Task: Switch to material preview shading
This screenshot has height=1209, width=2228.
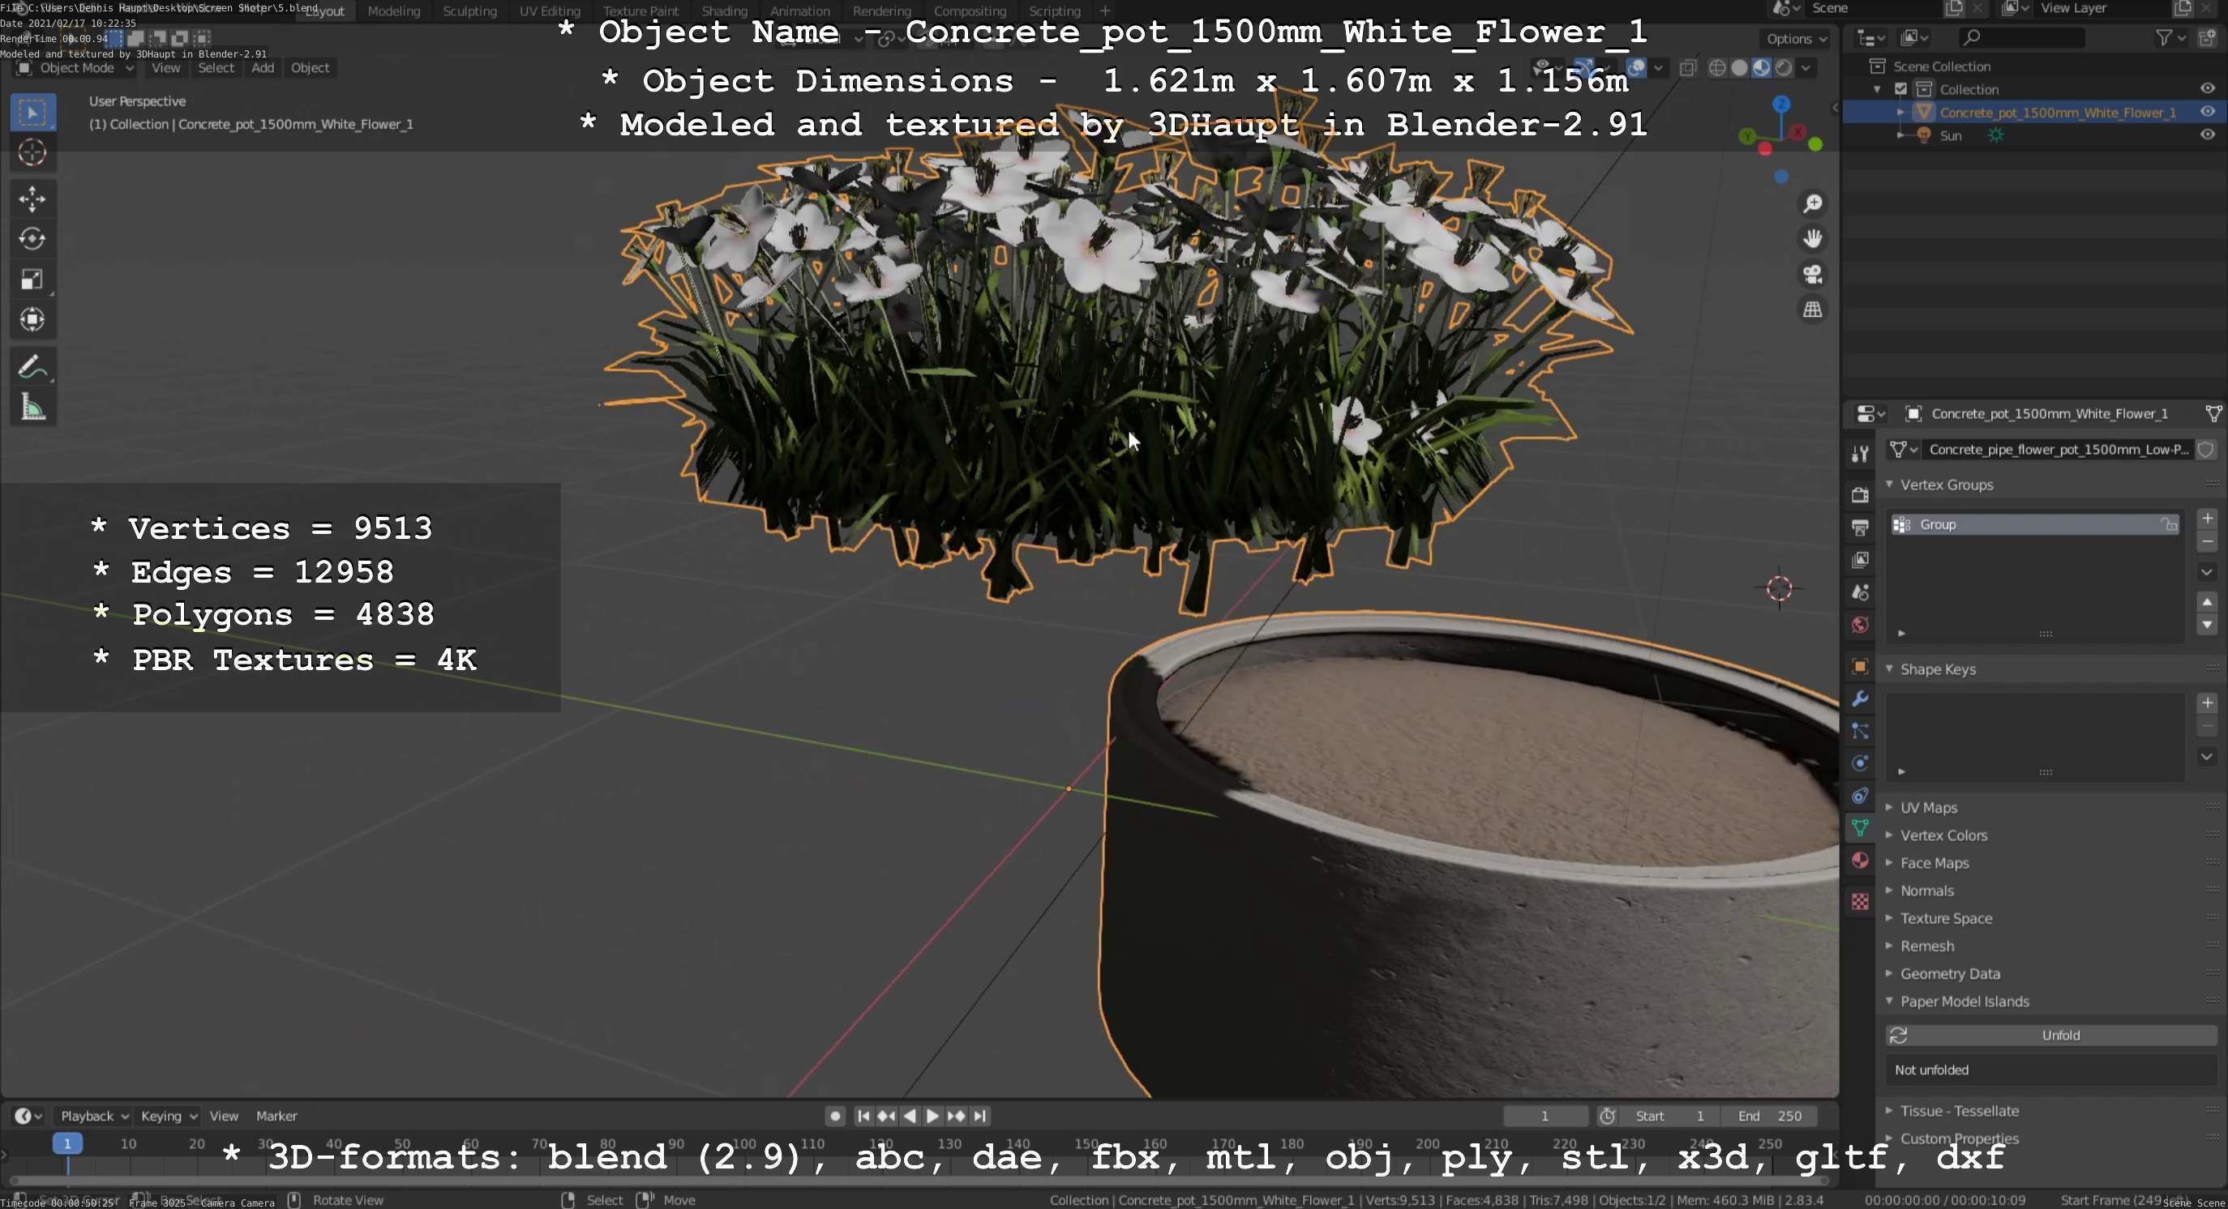Action: (x=1761, y=68)
